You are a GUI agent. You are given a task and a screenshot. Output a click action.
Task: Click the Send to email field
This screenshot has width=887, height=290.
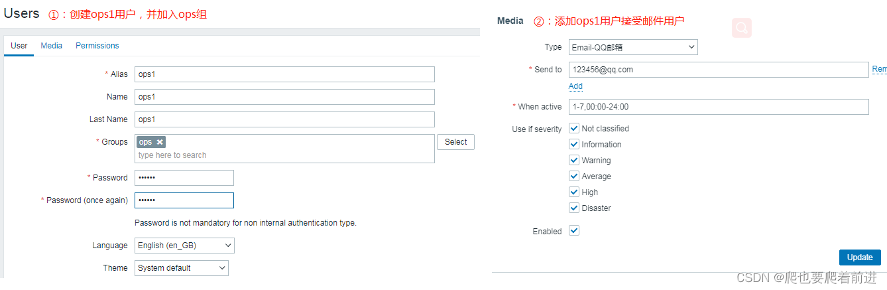pyautogui.click(x=719, y=70)
